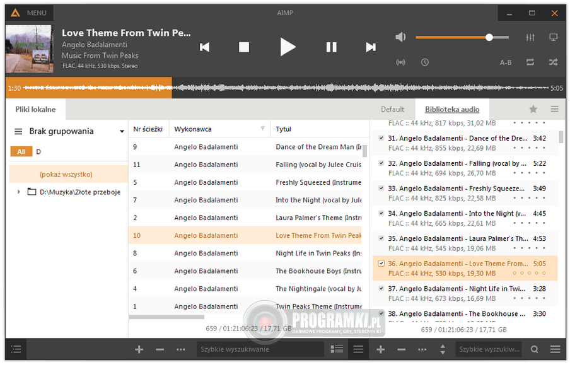
Task: Open playlist tabs hamburger menu
Action: pos(554,109)
